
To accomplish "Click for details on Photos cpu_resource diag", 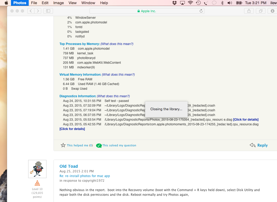I will pyautogui.click(x=246, y=120).
